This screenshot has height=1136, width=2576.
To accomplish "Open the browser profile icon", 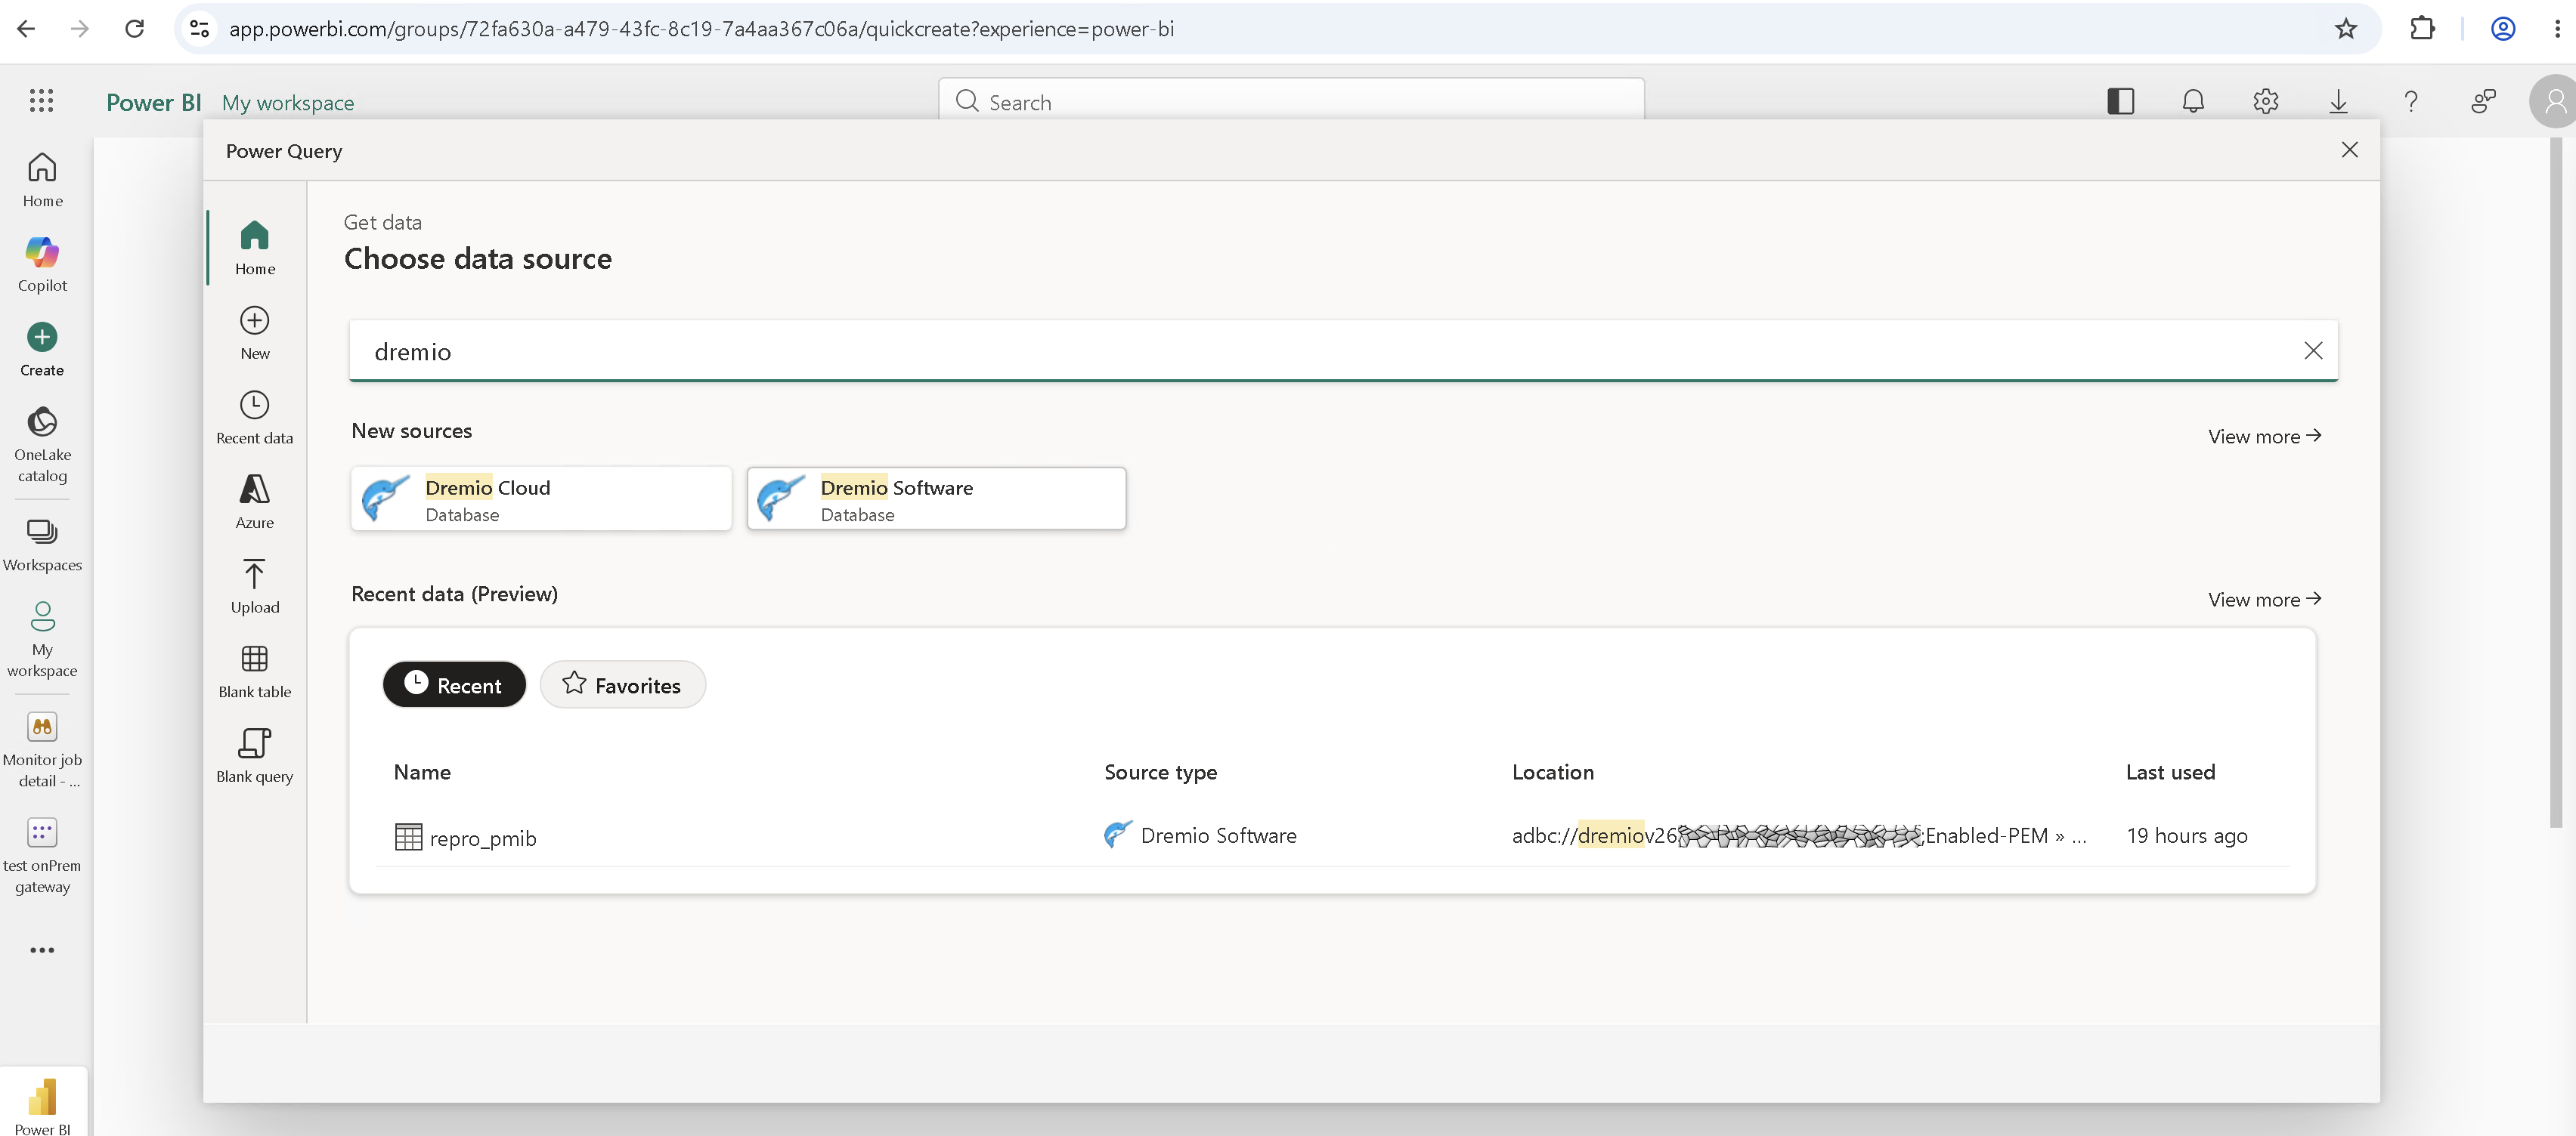I will [2503, 29].
